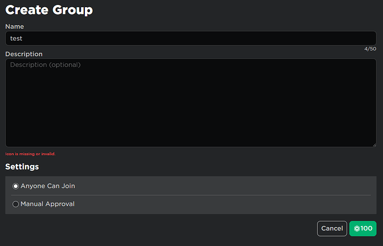This screenshot has width=383, height=246.
Task: Click the Create Group heading
Action: 49,10
